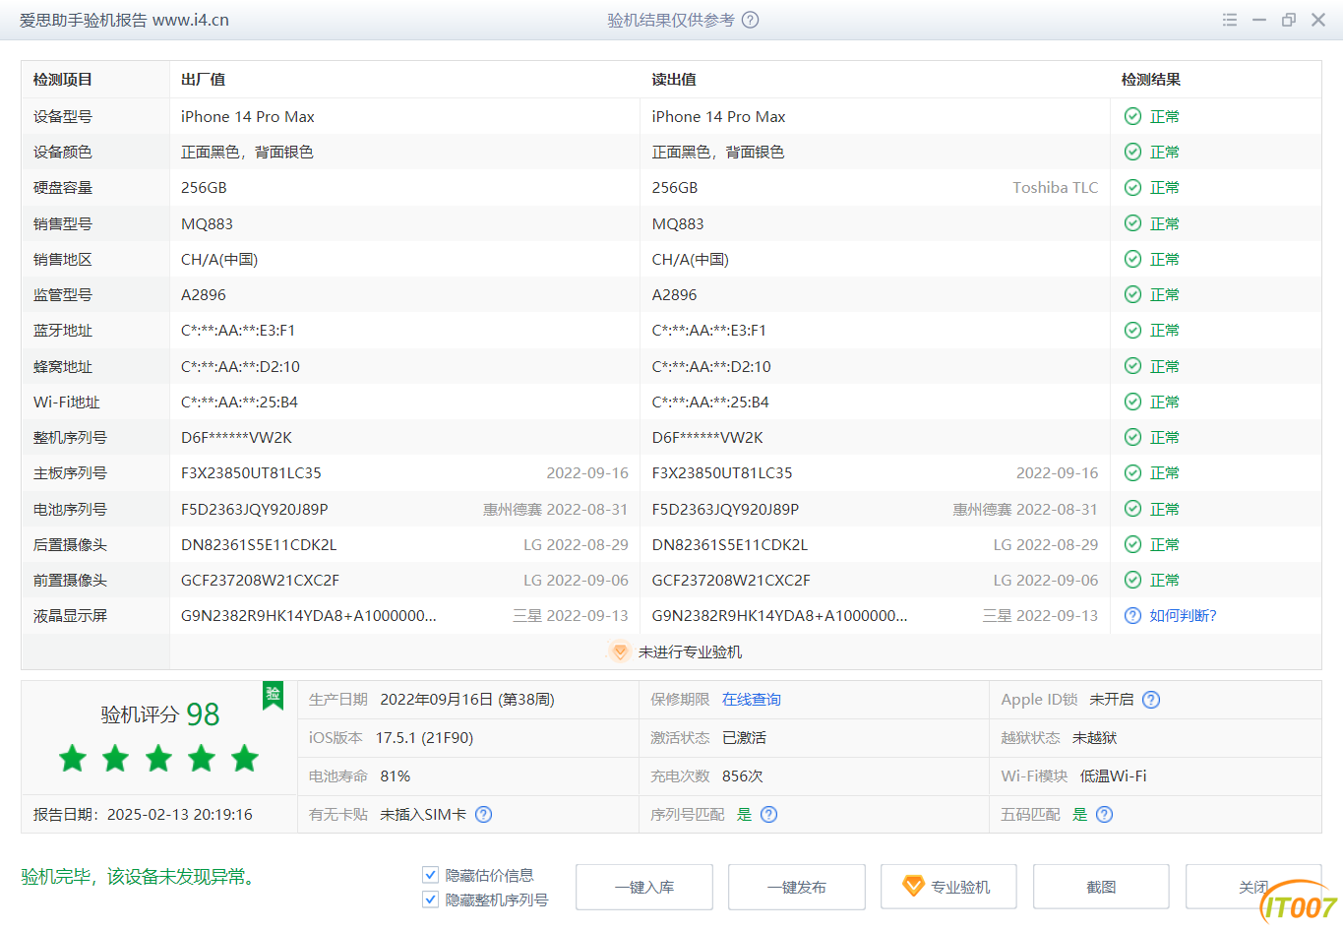Uncheck the 隐藏整机序列号 checkbox
The width and height of the screenshot is (1343, 930).
click(430, 899)
